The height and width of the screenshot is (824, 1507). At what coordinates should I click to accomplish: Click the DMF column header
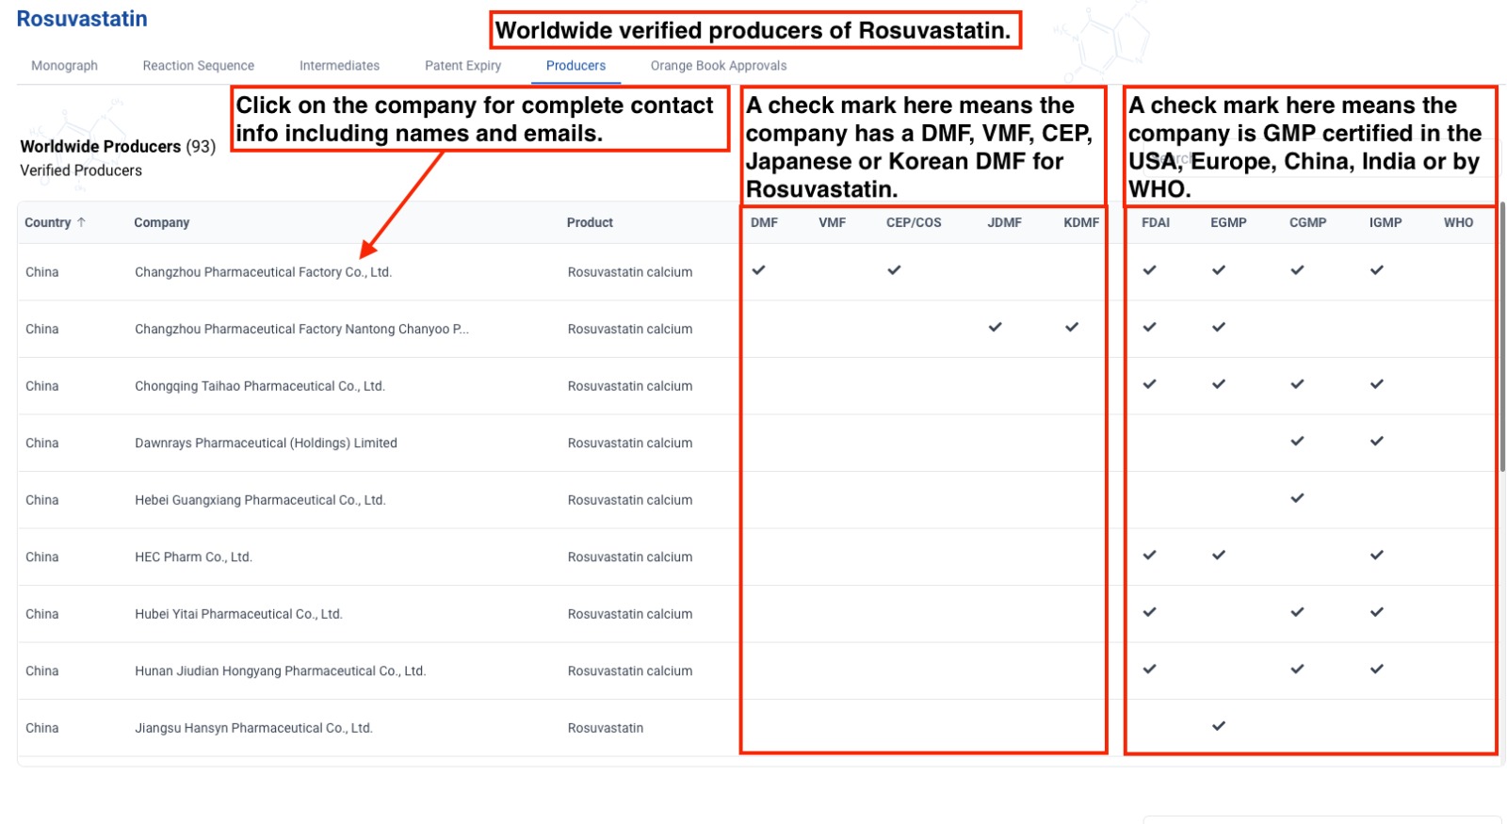(x=764, y=222)
